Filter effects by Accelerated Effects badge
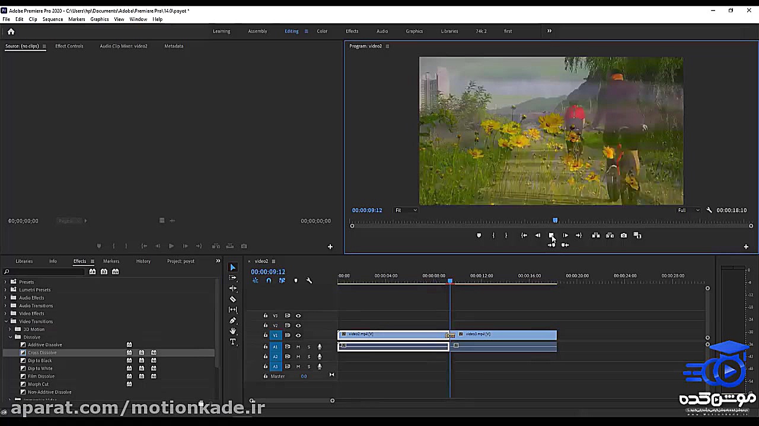Screen dimensions: 759x426 click(x=93, y=272)
